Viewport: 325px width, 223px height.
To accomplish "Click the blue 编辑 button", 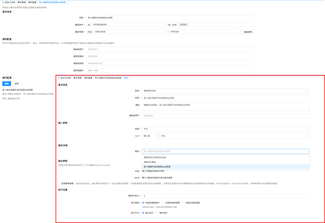I will click(6, 83).
